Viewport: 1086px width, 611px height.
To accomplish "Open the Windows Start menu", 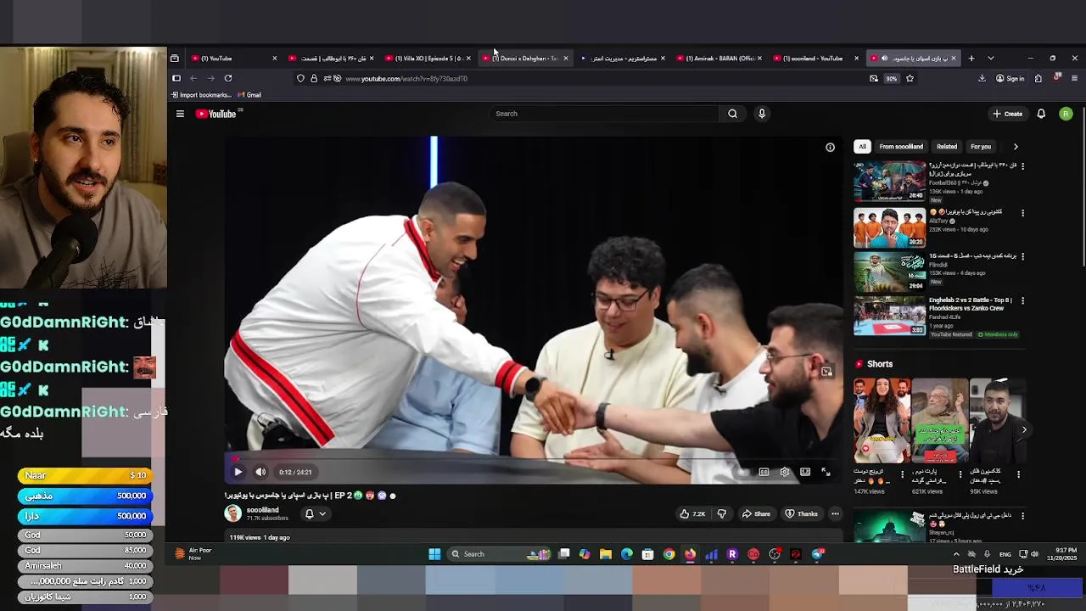I will tap(434, 554).
